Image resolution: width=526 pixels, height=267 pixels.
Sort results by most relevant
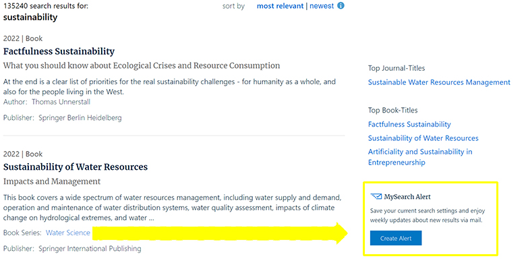click(280, 6)
